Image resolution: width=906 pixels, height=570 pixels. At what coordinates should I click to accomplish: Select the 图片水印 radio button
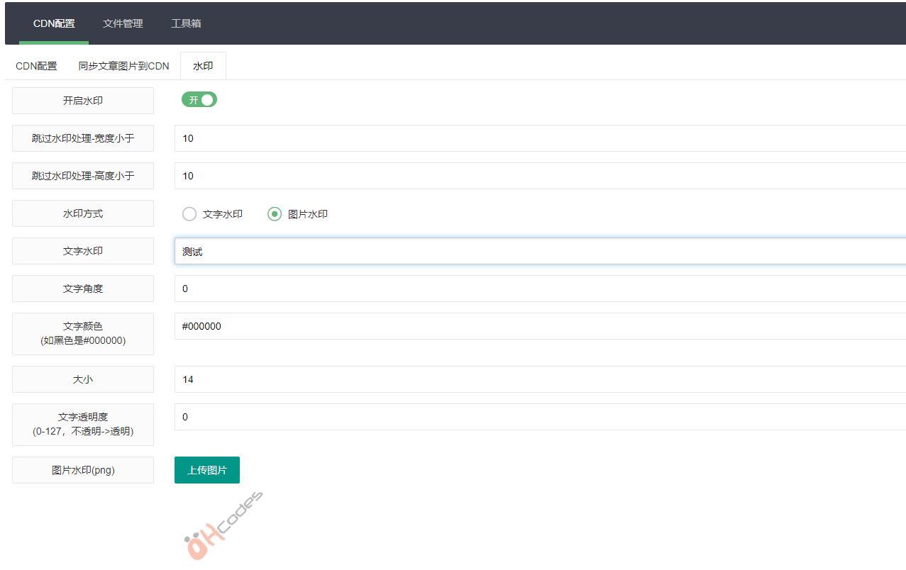[x=275, y=214]
